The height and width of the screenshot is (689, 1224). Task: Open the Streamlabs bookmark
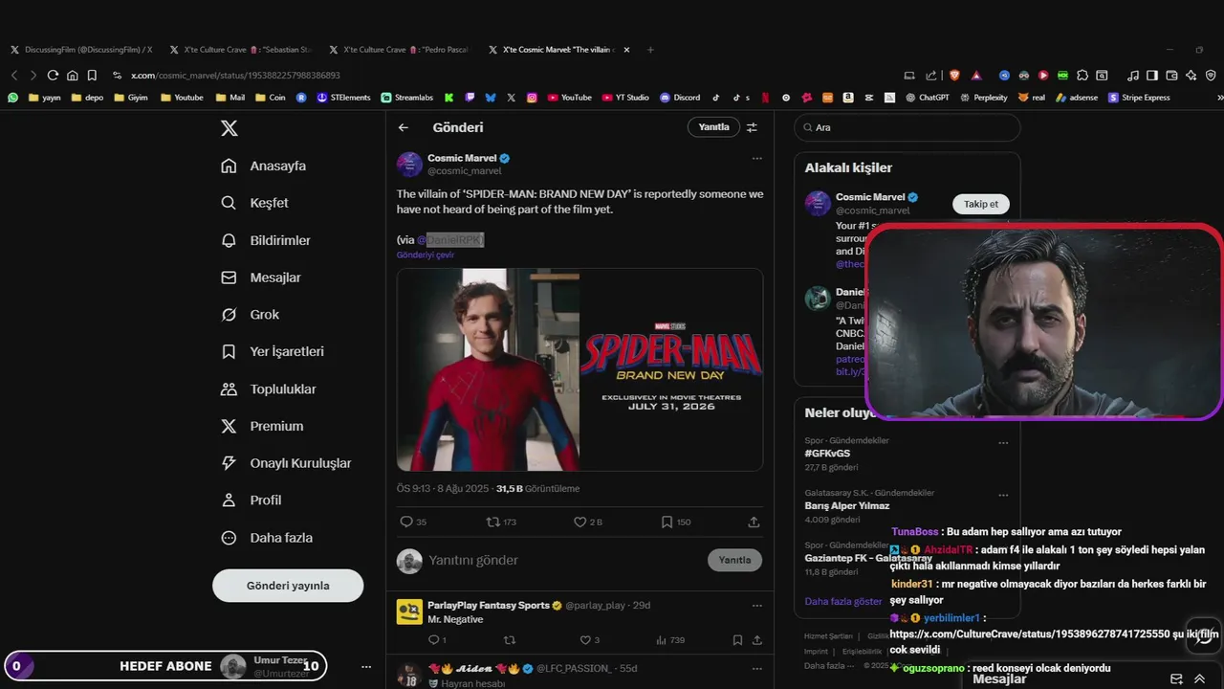point(406,98)
